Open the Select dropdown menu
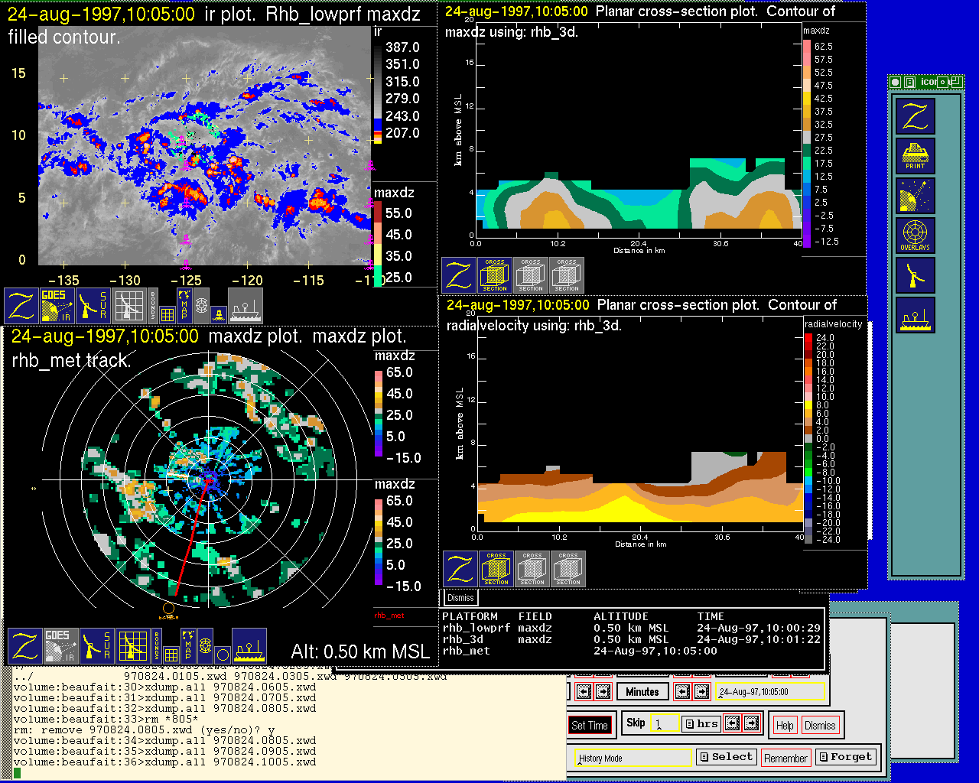This screenshot has height=783, width=979. click(726, 757)
